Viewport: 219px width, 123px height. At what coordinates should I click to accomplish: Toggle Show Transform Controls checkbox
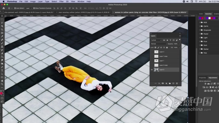(x=34, y=8)
